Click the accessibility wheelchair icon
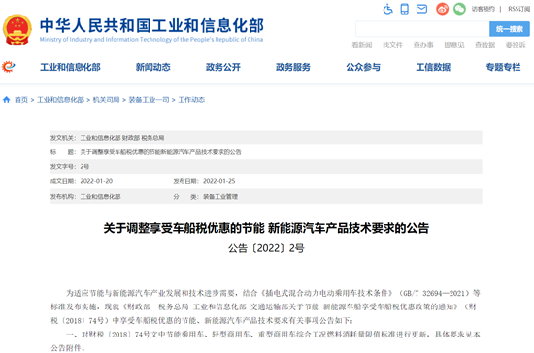Image resolution: width=534 pixels, height=353 pixels. tap(387, 9)
